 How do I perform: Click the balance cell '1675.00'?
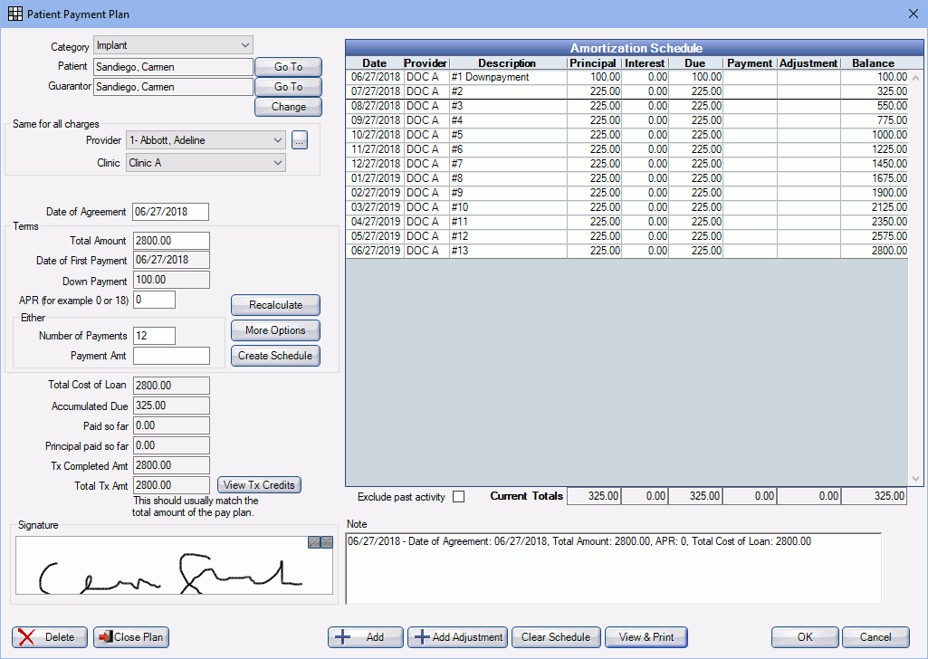(875, 178)
